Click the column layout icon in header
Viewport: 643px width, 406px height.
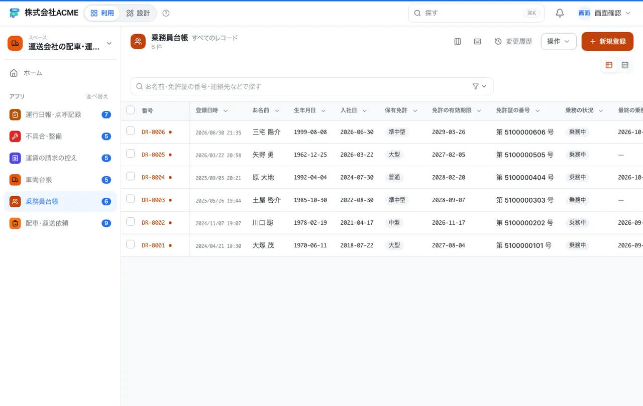point(458,41)
